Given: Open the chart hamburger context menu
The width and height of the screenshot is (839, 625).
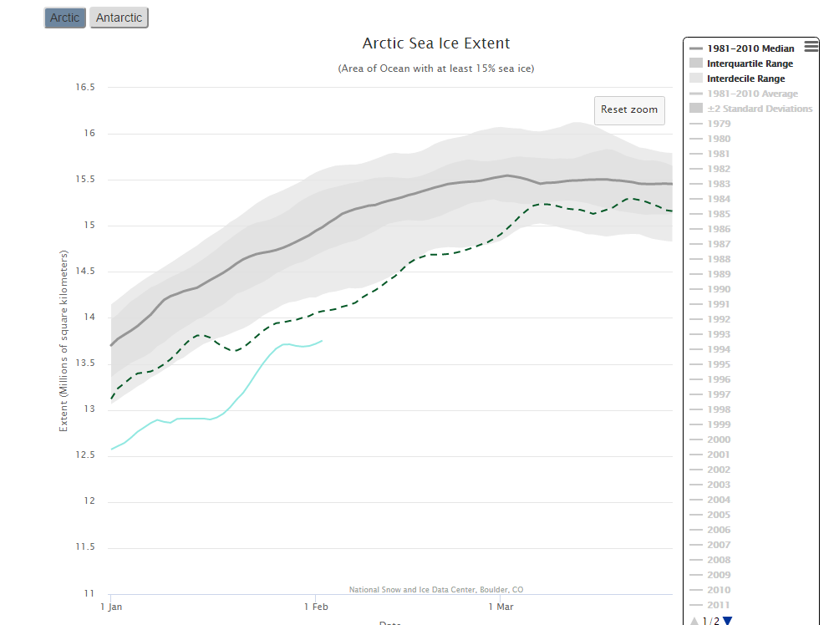Looking at the screenshot, I should [x=811, y=47].
